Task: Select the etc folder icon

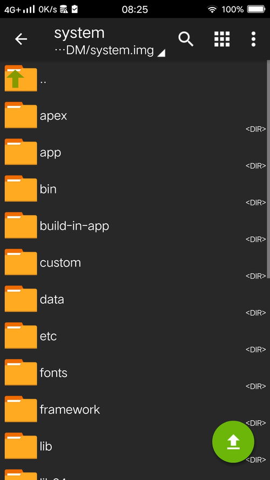Action: (x=21, y=336)
